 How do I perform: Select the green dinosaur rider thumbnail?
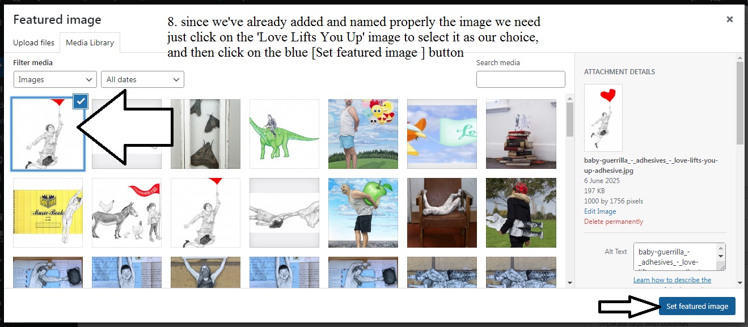(x=284, y=134)
